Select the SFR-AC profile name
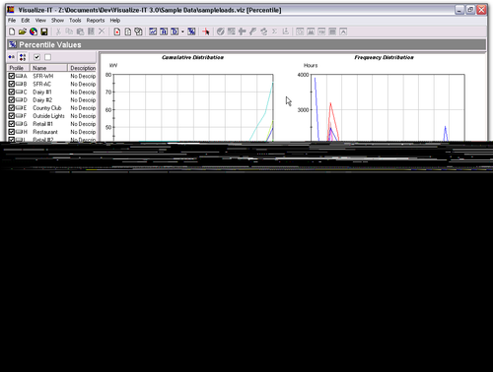This screenshot has width=493, height=372. pyautogui.click(x=41, y=84)
